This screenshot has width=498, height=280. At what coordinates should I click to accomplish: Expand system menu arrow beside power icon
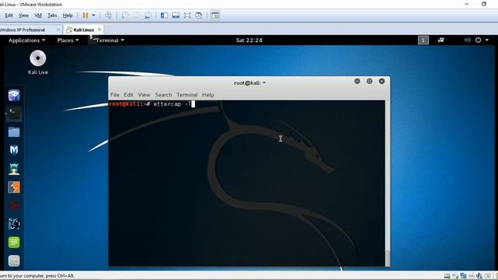click(487, 40)
